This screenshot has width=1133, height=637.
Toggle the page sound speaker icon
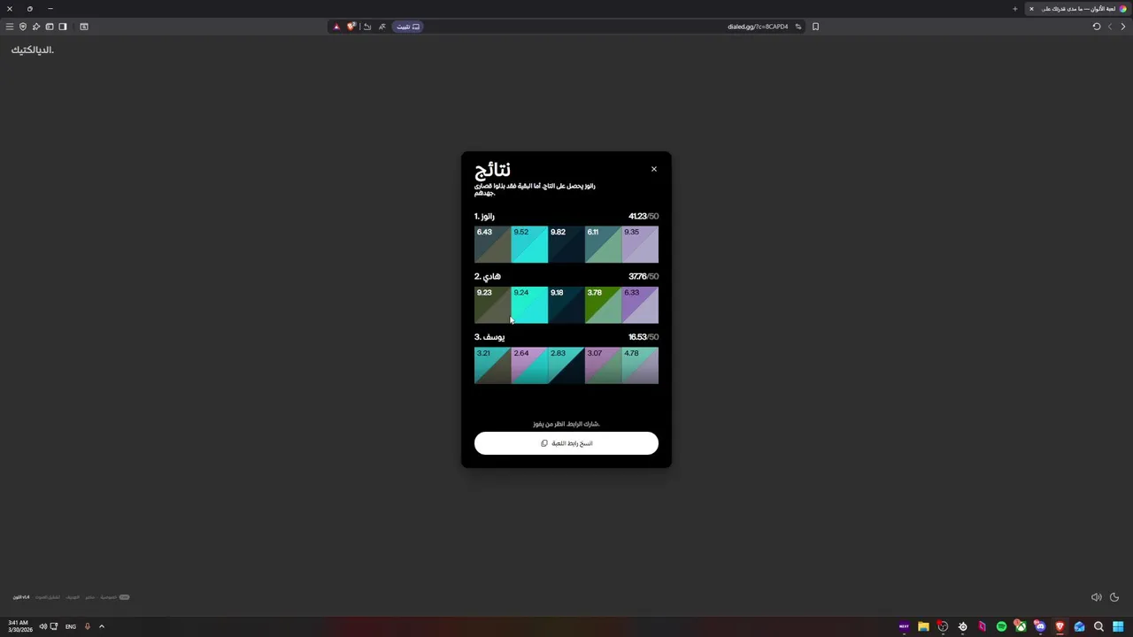[x=1097, y=597]
